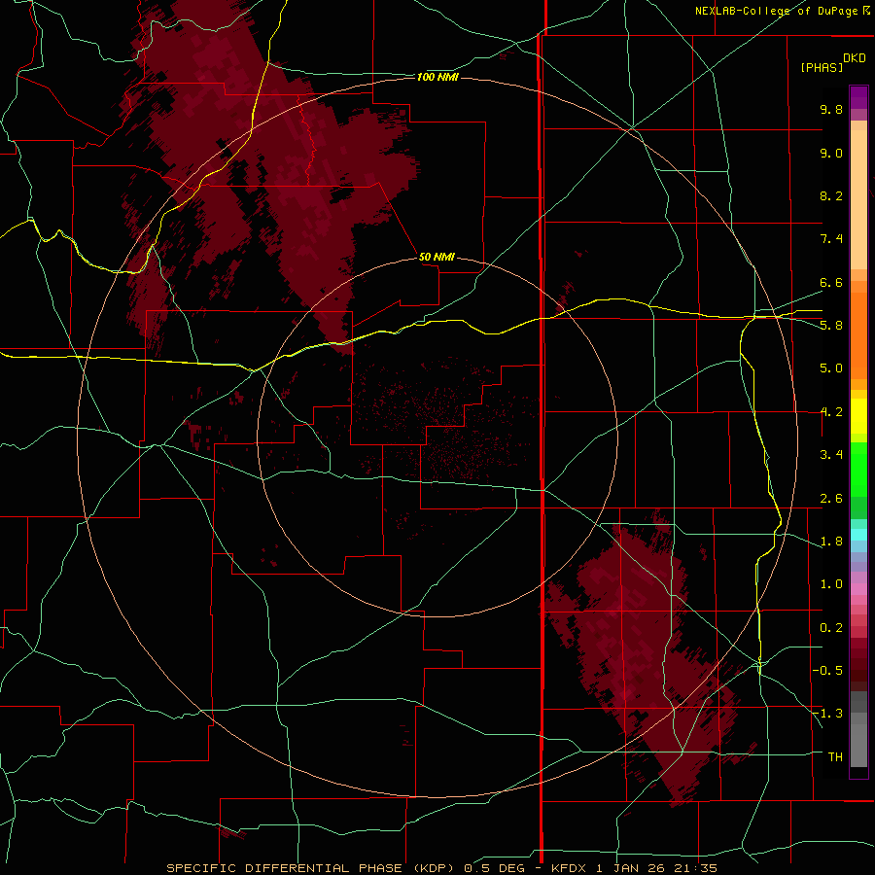Click the [PHAS] legend unit label

click(822, 67)
